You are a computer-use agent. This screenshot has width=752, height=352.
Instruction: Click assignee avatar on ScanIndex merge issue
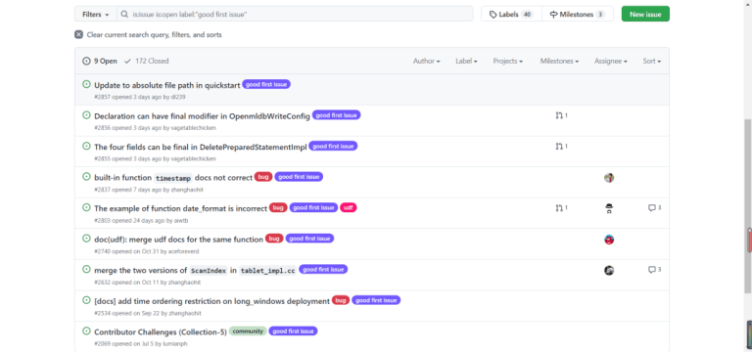609,270
